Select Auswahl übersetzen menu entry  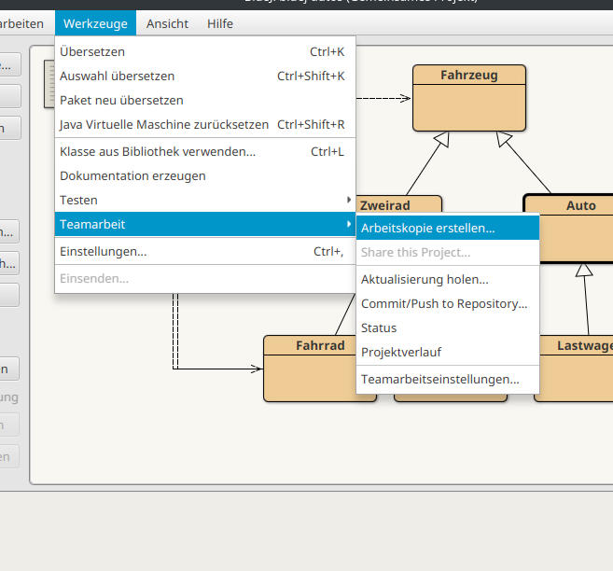pos(205,76)
